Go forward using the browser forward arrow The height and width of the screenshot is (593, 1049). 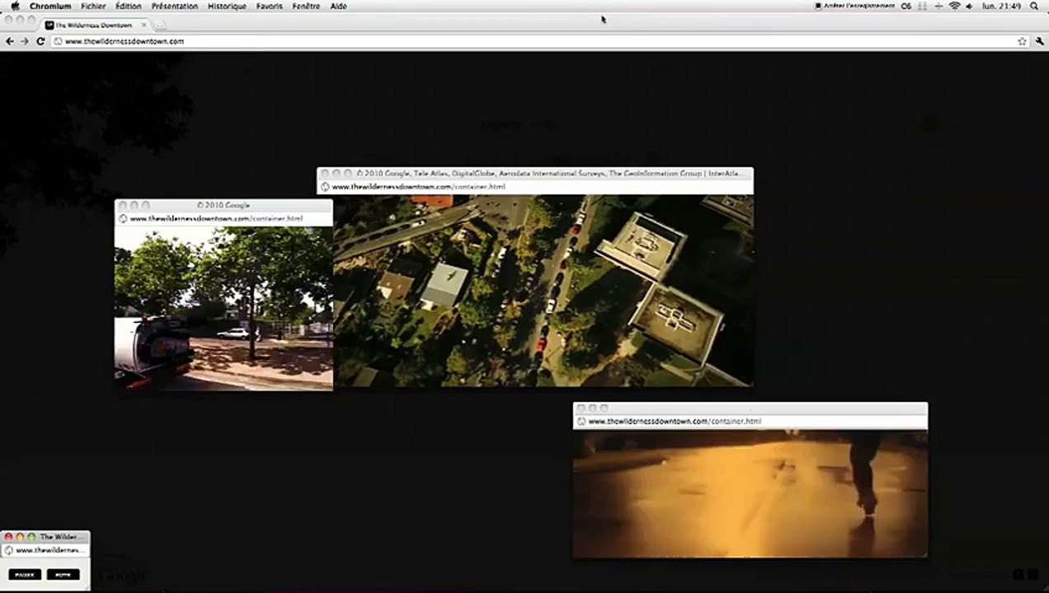pos(25,41)
